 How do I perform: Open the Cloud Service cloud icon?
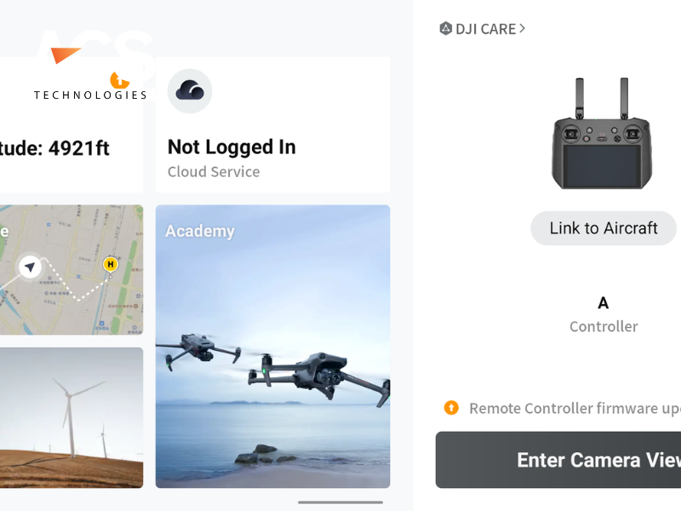pyautogui.click(x=190, y=91)
